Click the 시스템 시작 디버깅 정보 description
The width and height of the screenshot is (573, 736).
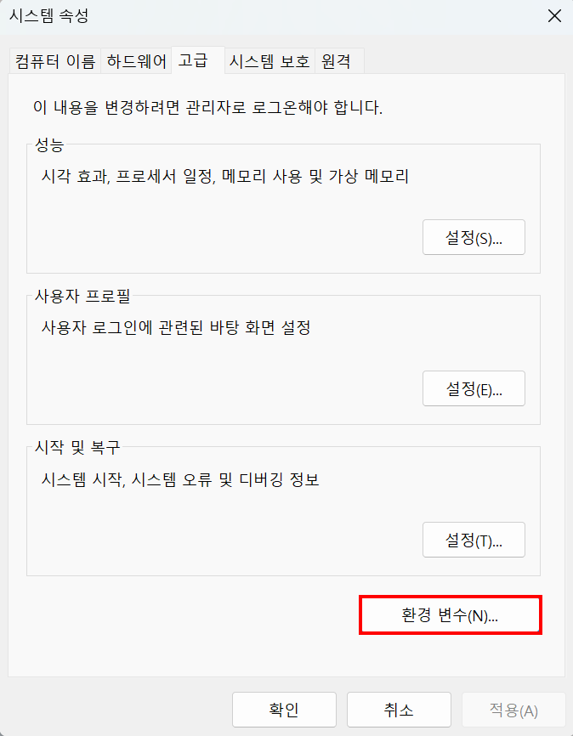pyautogui.click(x=179, y=479)
